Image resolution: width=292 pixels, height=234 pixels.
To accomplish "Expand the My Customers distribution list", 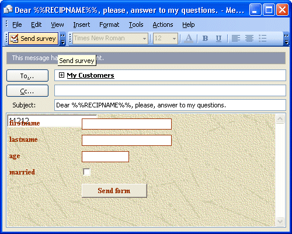I will (x=61, y=75).
